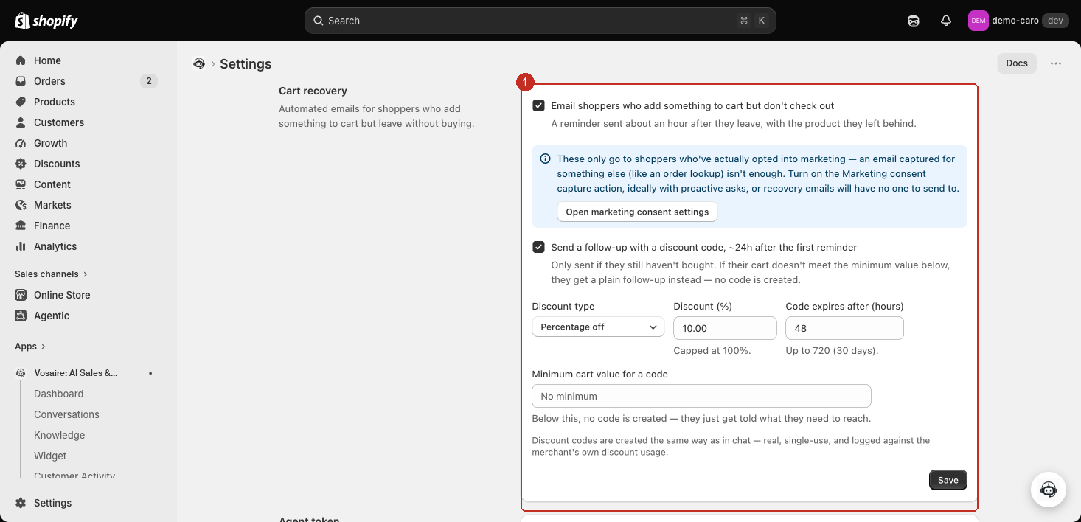Click the Cart recovery heading

click(x=313, y=91)
